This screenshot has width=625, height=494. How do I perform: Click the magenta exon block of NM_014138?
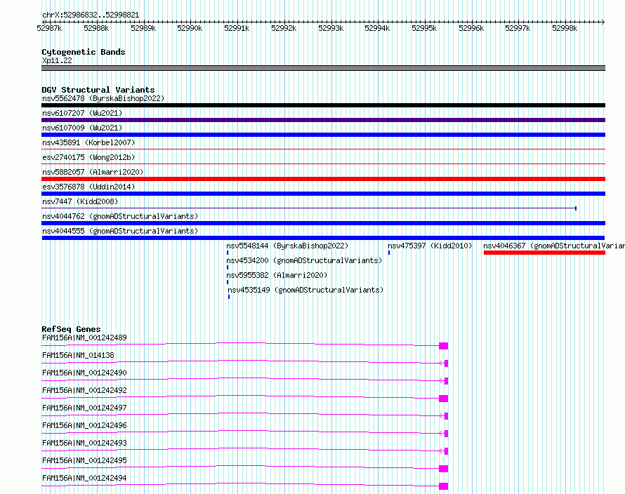(447, 363)
